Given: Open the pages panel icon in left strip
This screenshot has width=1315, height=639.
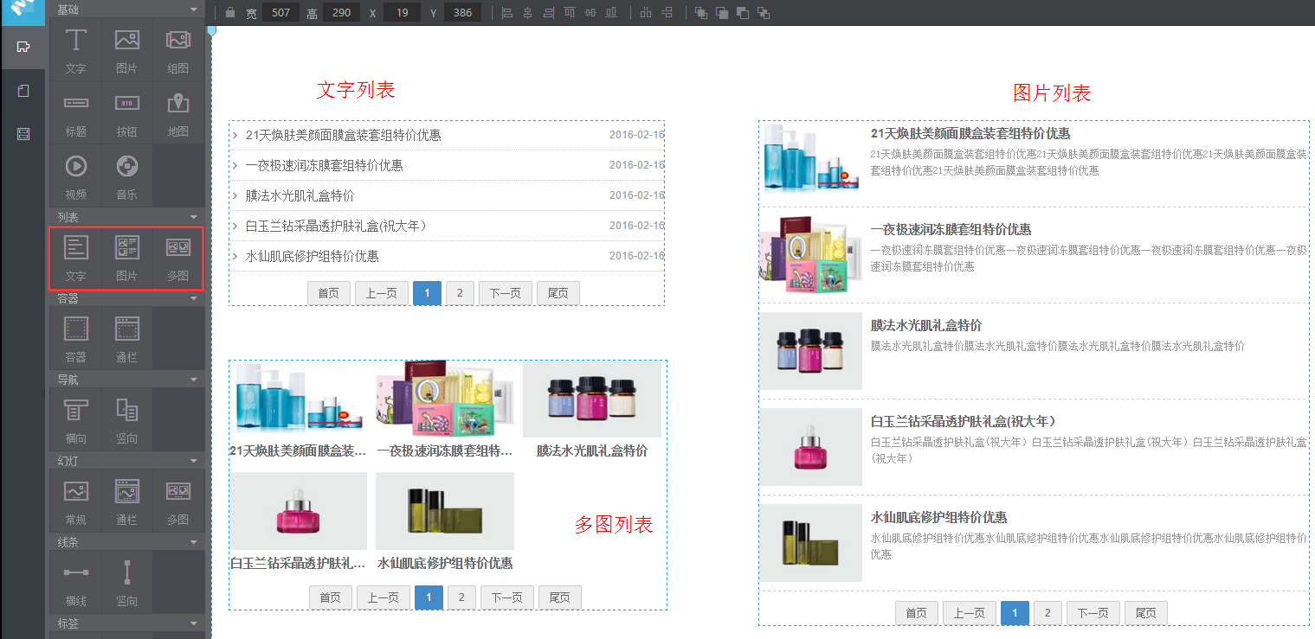Looking at the screenshot, I should [23, 91].
